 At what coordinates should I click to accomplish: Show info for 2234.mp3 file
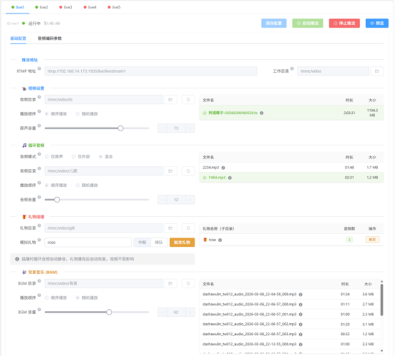223,168
